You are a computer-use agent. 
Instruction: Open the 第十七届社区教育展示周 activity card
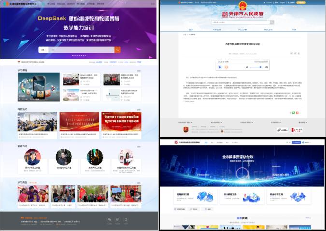tap(121, 125)
